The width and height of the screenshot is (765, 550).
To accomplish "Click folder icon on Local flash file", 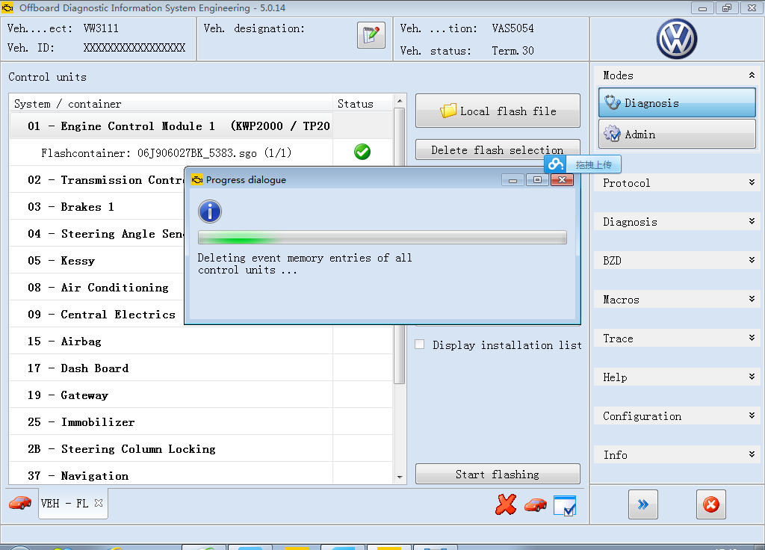I will click(448, 111).
